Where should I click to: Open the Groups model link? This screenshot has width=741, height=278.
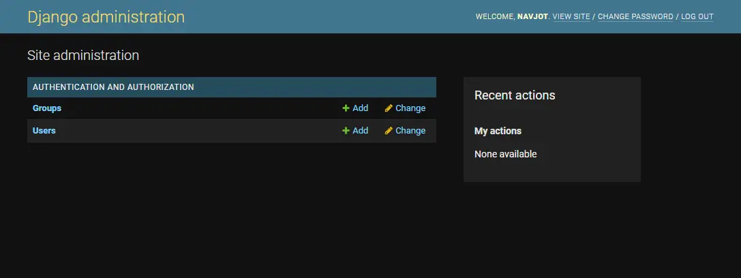pyautogui.click(x=47, y=108)
